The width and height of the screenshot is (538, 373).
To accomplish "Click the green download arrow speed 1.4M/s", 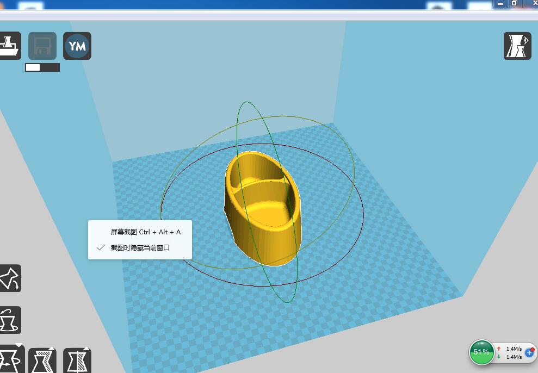I will coord(510,357).
